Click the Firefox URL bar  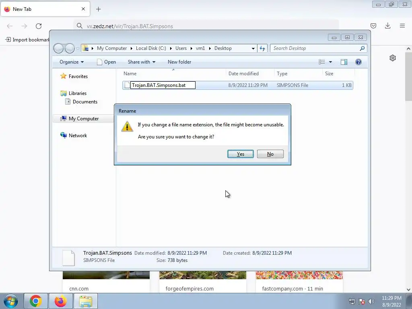[x=206, y=26]
